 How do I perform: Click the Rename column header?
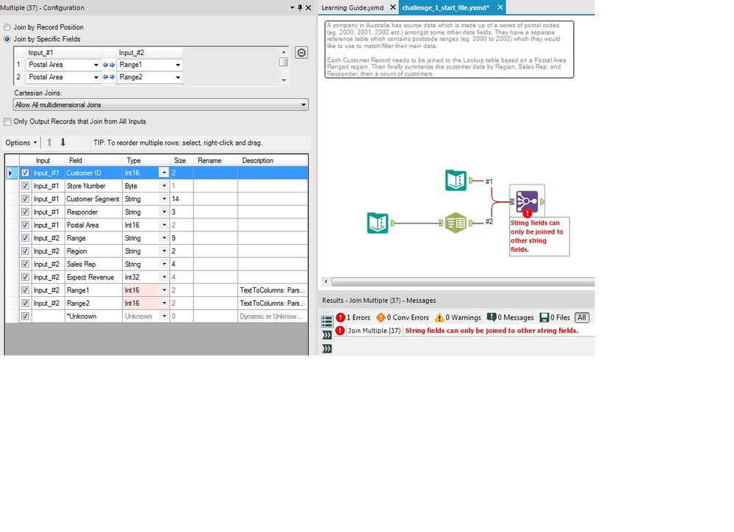pyautogui.click(x=215, y=160)
